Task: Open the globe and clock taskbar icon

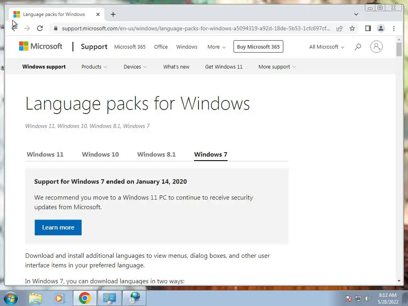Action: pos(134,298)
